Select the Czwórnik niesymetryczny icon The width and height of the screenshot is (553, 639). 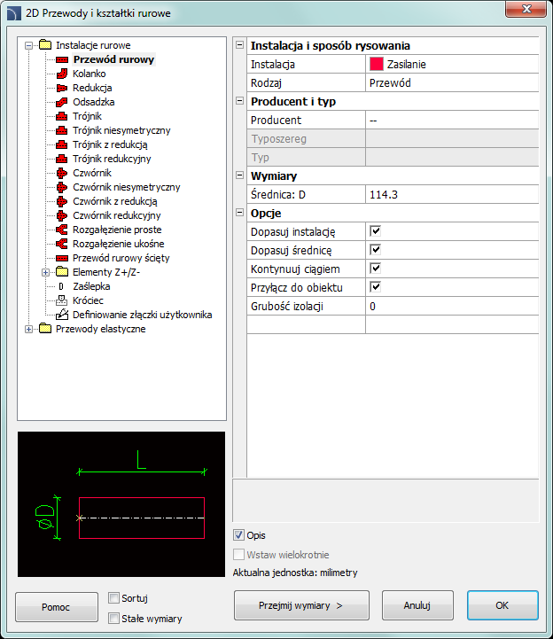tap(61, 188)
